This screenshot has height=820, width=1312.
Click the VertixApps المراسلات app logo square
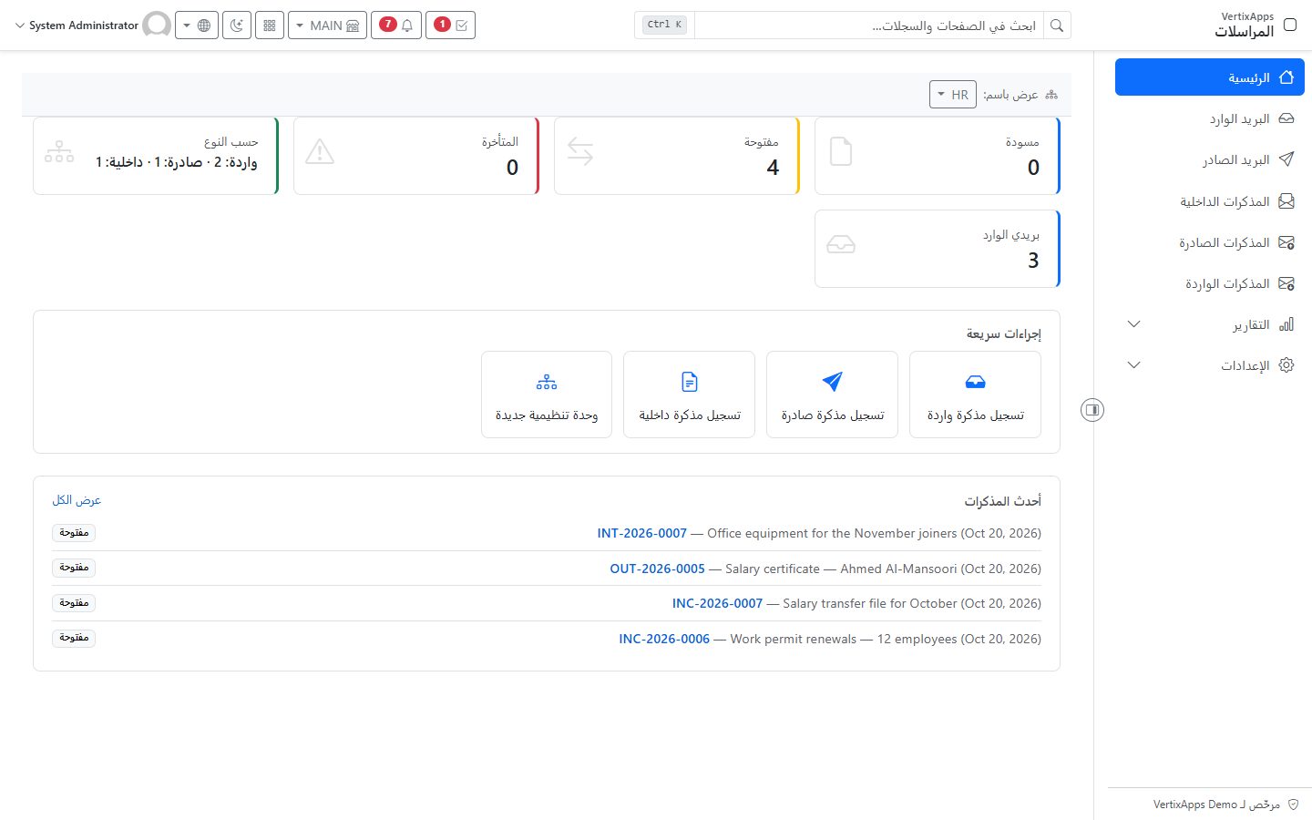[x=1289, y=25]
